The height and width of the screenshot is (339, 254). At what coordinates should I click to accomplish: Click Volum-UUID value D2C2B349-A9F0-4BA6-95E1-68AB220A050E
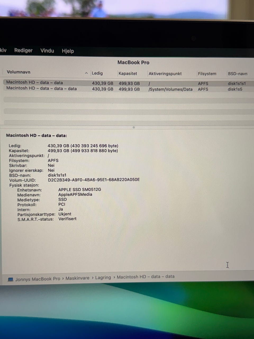tap(94, 180)
